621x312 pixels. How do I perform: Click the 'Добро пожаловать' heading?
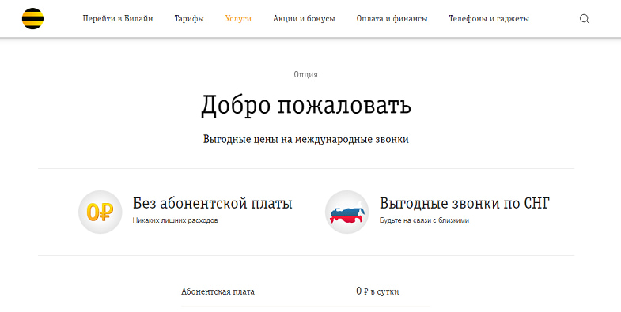[306, 106]
